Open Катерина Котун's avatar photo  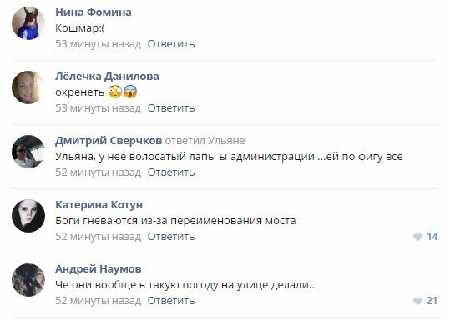[28, 216]
